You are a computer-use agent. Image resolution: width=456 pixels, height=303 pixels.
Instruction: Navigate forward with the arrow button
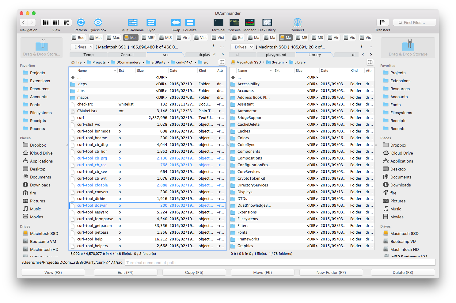32,22
